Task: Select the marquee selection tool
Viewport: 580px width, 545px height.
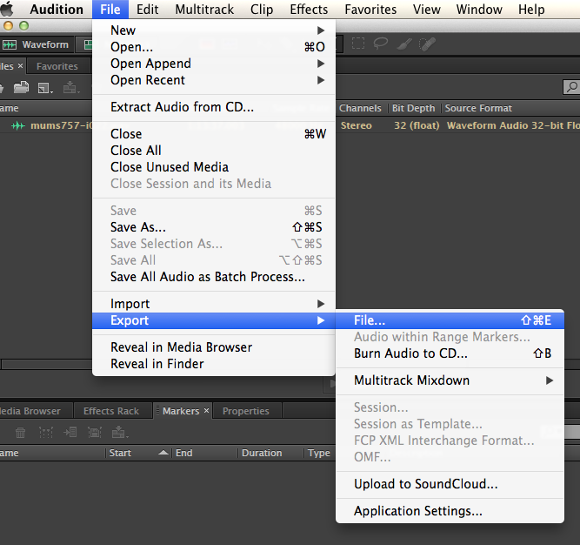Action: tap(357, 44)
